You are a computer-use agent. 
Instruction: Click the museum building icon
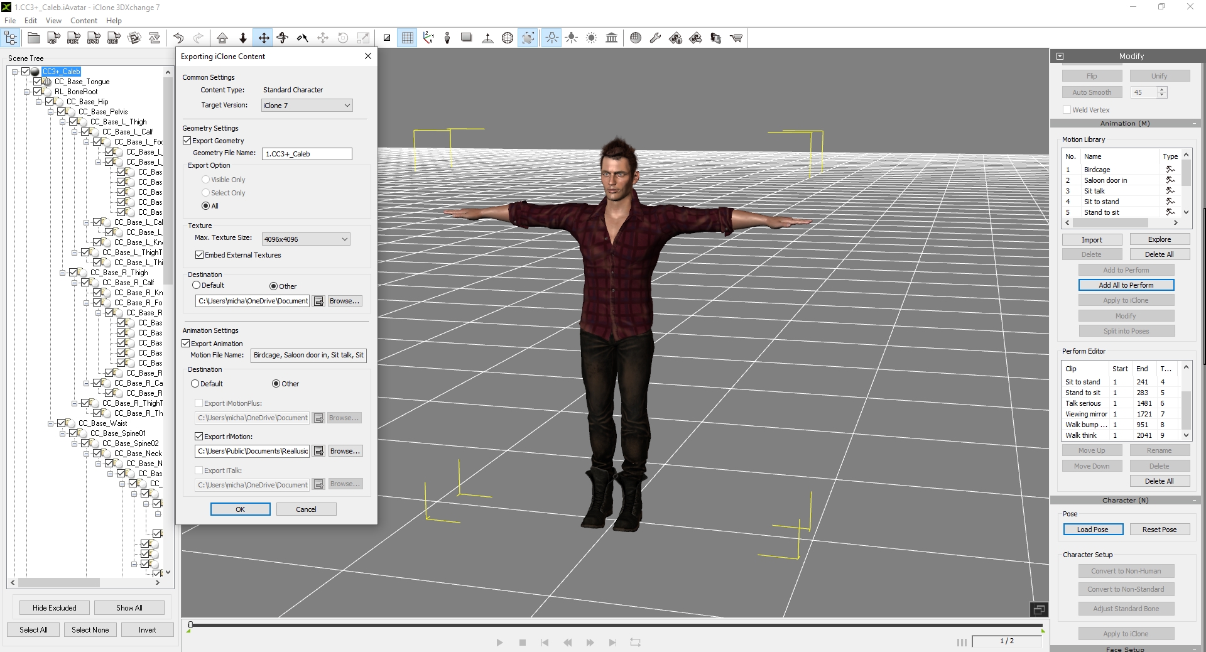click(612, 38)
